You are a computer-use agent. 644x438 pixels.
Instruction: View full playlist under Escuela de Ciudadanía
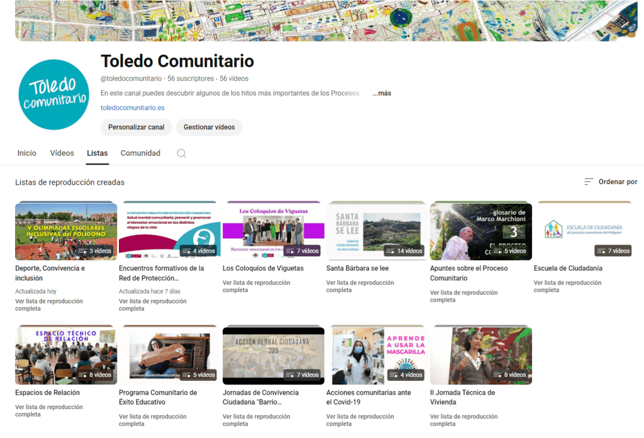(568, 286)
